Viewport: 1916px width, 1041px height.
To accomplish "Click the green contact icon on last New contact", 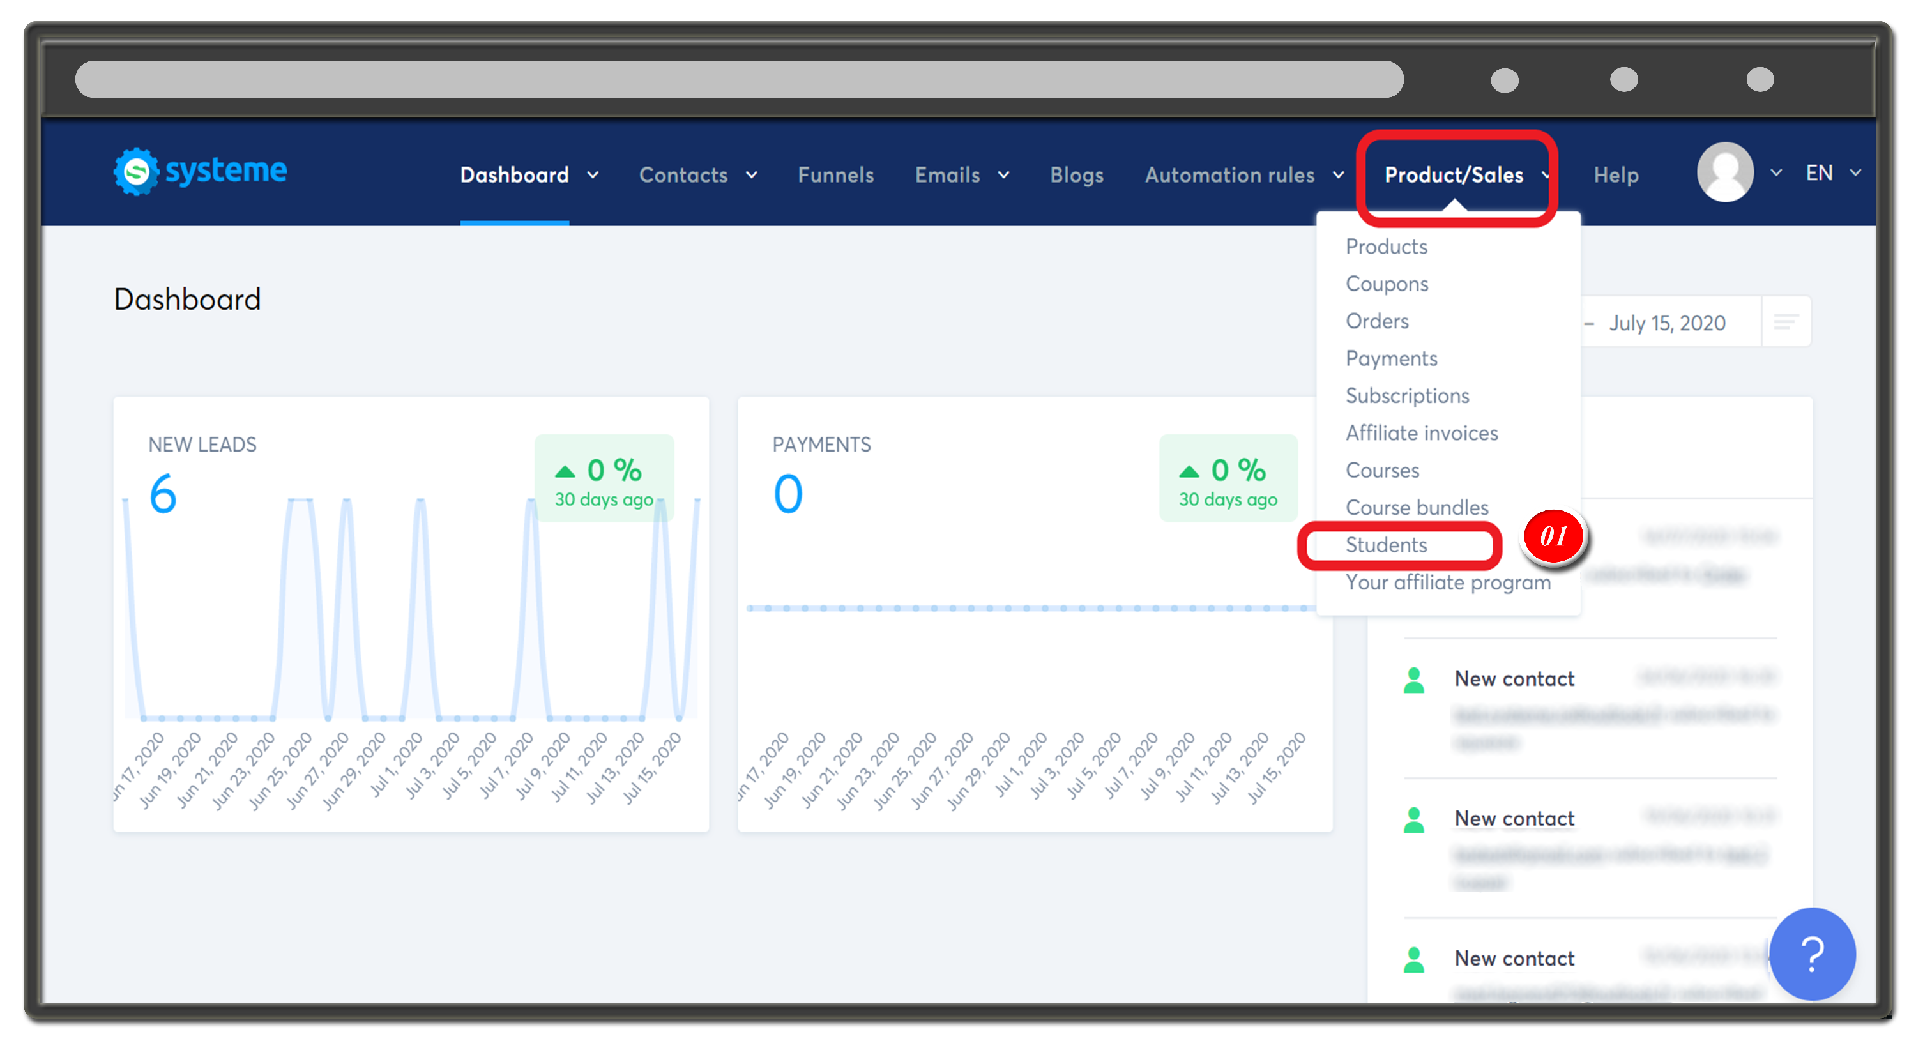I will [1414, 959].
